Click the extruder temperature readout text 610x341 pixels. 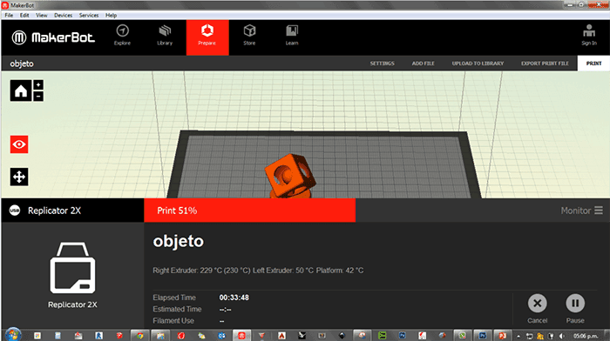(258, 271)
